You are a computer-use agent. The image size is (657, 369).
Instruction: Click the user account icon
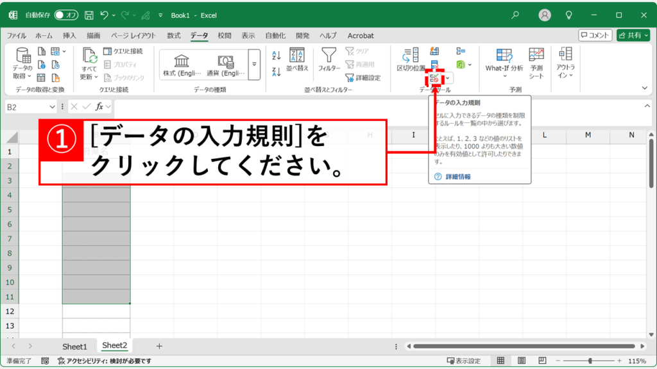[x=544, y=15]
